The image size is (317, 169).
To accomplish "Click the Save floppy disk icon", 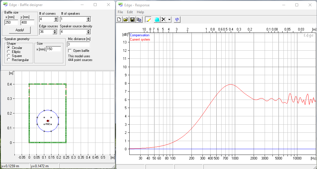I will click(x=132, y=20).
